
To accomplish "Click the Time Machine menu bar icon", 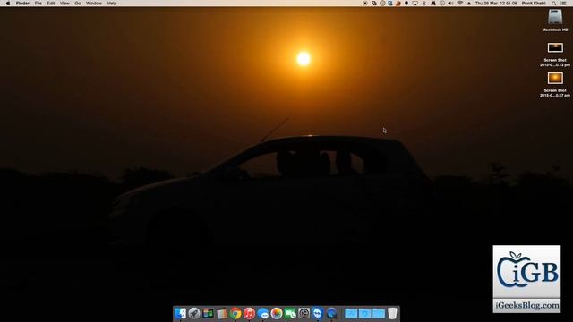I will (x=441, y=4).
